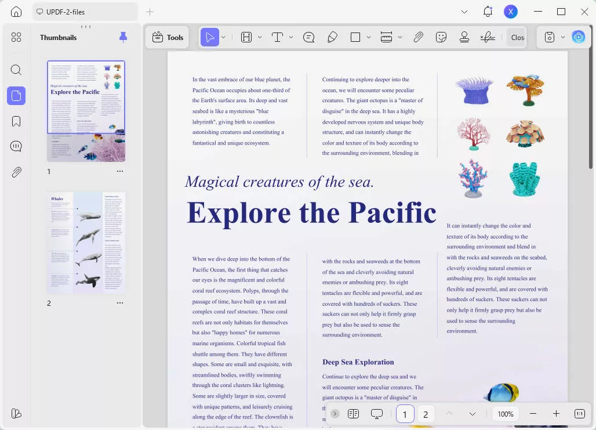Open the Sticker tool

click(x=441, y=37)
